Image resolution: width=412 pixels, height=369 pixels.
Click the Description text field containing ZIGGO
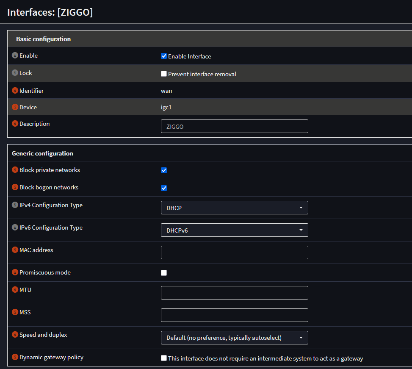click(x=234, y=126)
